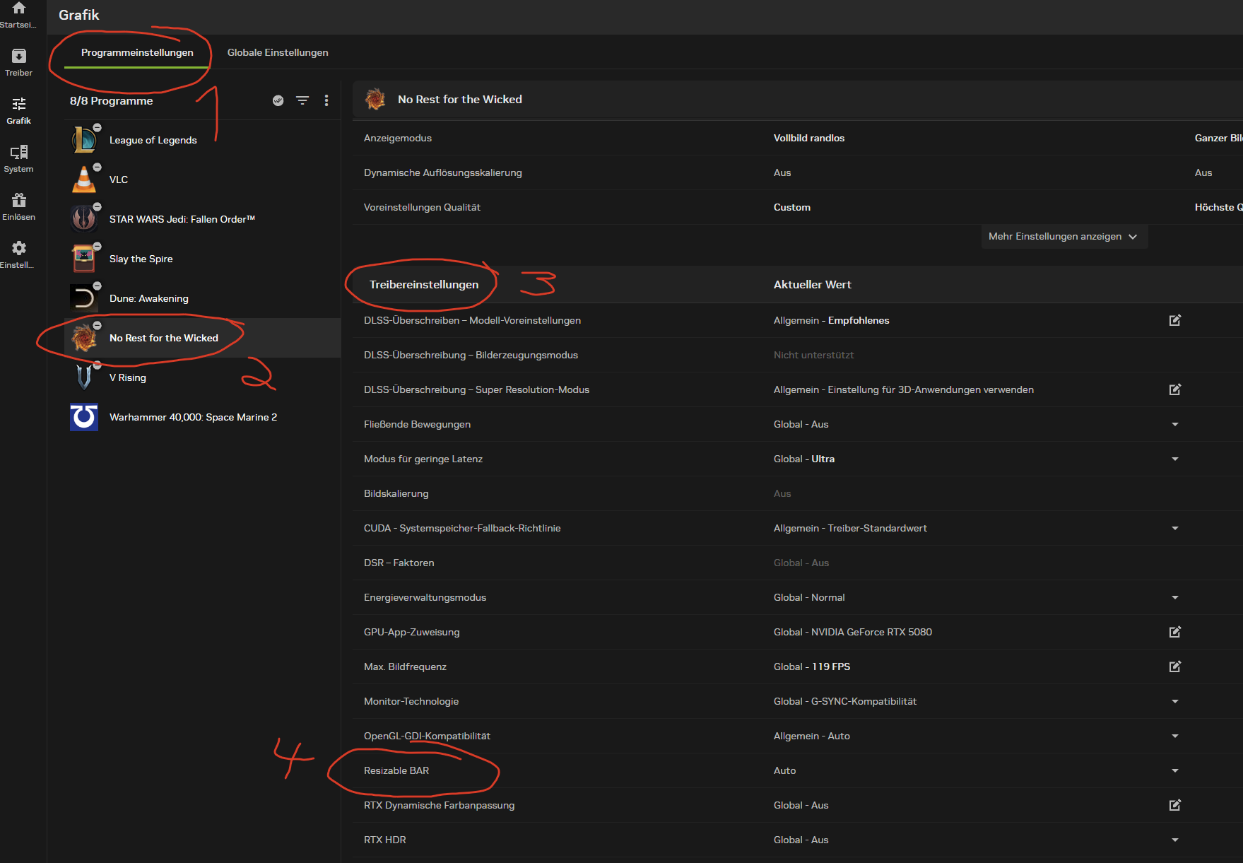Image resolution: width=1243 pixels, height=863 pixels.
Task: Open the Modus für geringe Latenz dropdown
Action: pos(1175,459)
